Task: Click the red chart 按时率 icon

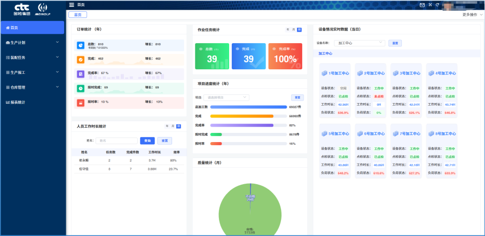Action: pyautogui.click(x=81, y=103)
